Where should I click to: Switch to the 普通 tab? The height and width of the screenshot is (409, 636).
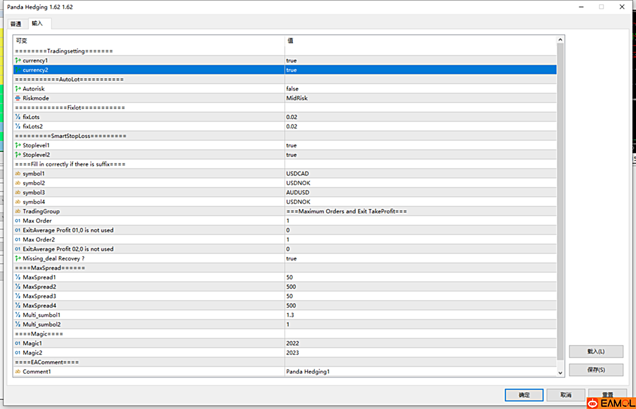tap(16, 24)
